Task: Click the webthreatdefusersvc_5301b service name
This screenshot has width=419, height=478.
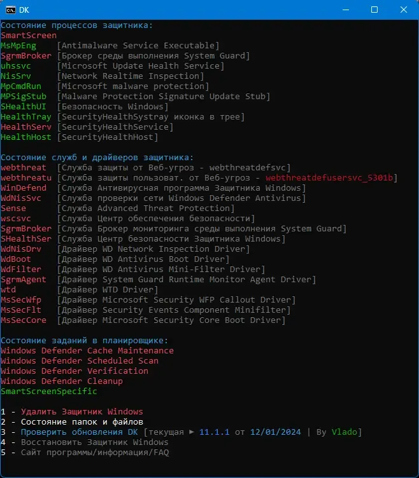Action: click(x=330, y=177)
